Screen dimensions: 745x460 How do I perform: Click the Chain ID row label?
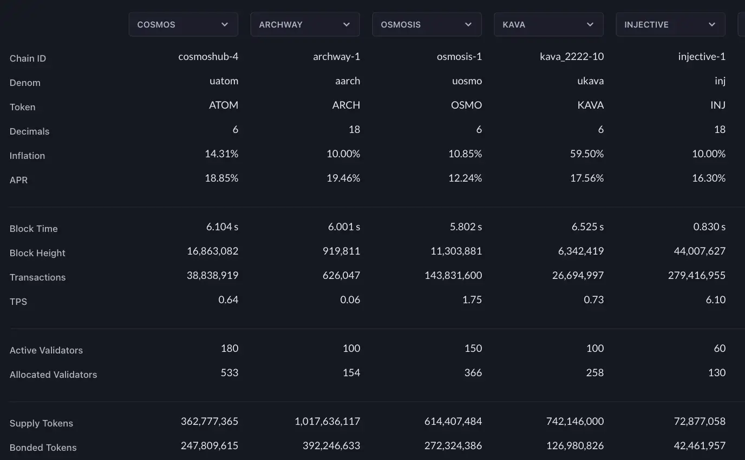[28, 58]
